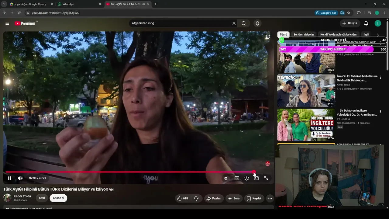Viewport: 389px width, 219px height.
Task: Open Kendi Yolda channel avatar
Action: point(7,198)
